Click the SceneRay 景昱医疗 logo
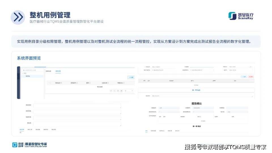The image size is (272, 153). click(x=241, y=16)
